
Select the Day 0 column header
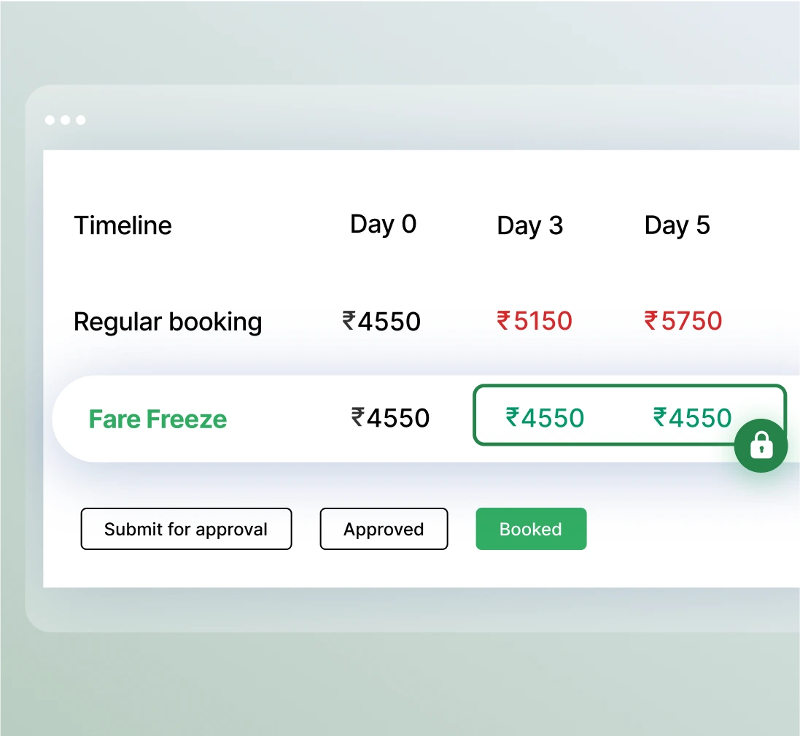coord(383,224)
